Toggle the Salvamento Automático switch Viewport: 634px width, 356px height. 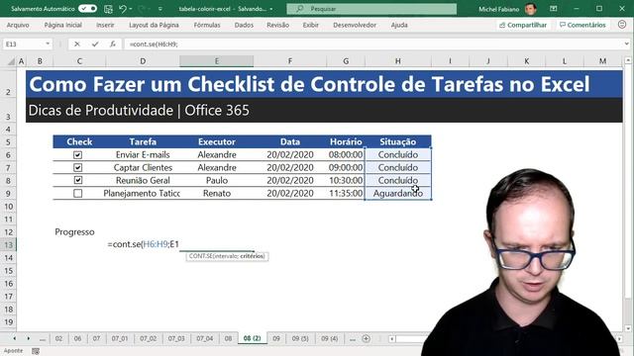pos(87,9)
